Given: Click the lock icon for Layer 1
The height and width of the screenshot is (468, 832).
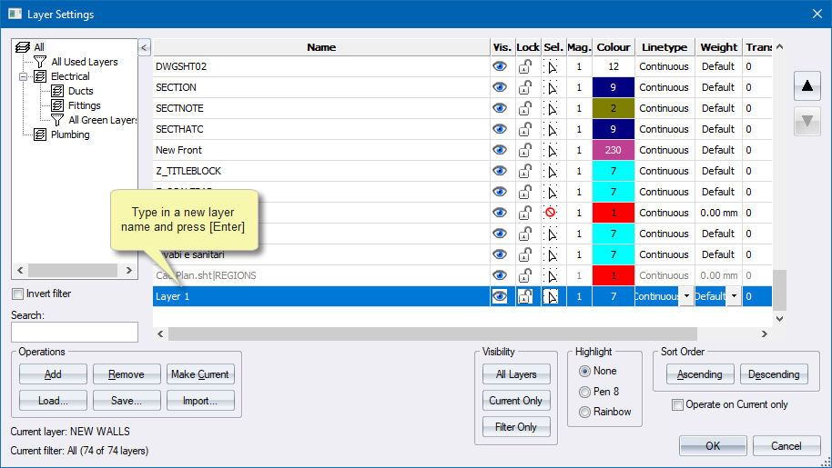Looking at the screenshot, I should coord(527,296).
